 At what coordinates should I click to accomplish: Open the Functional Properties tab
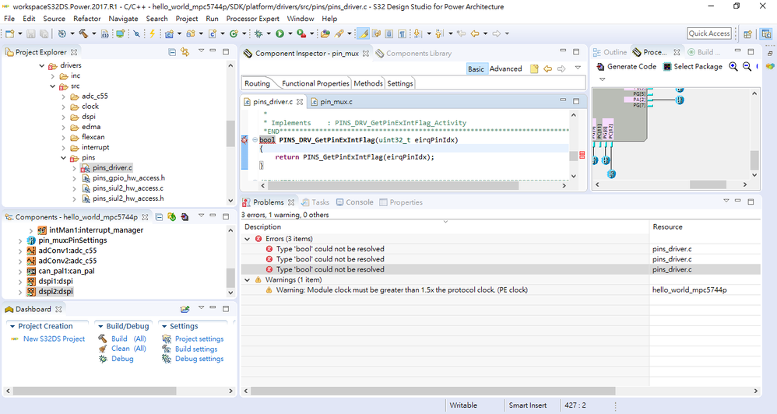click(315, 83)
